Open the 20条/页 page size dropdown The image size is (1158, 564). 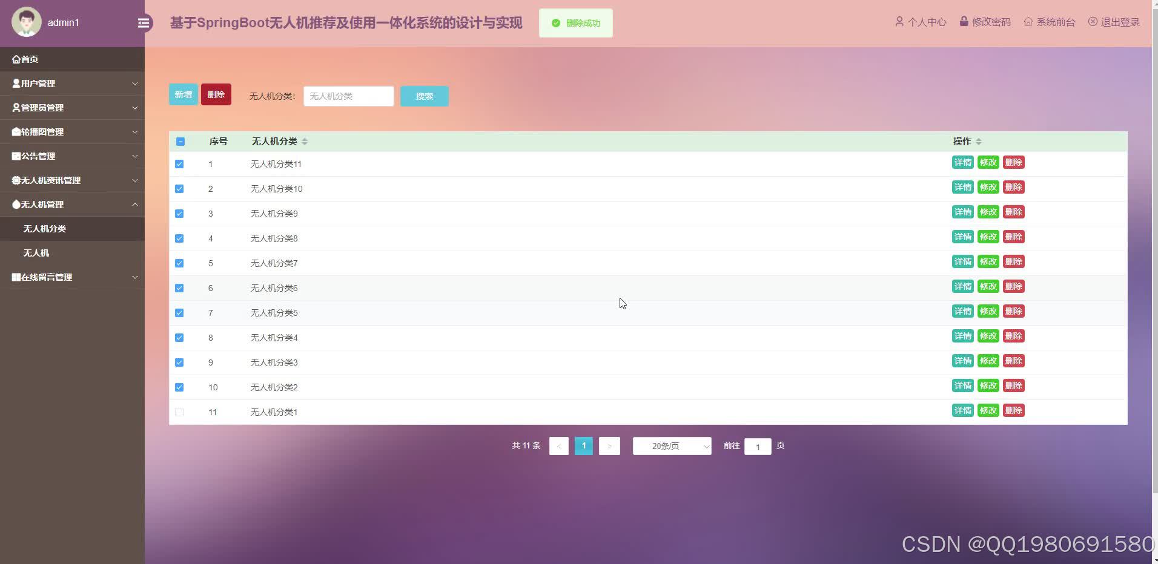click(x=671, y=446)
